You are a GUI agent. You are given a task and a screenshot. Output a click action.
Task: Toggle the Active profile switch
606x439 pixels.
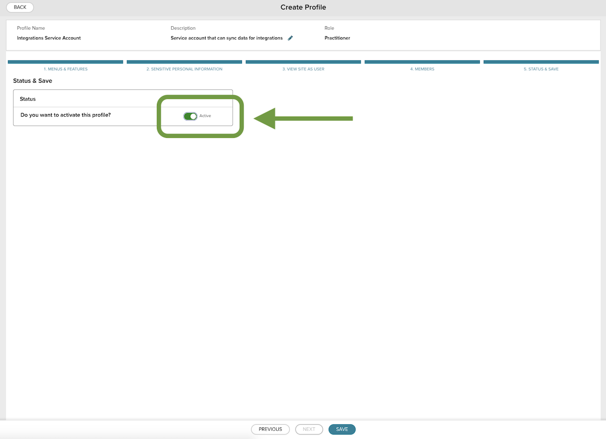[190, 116]
